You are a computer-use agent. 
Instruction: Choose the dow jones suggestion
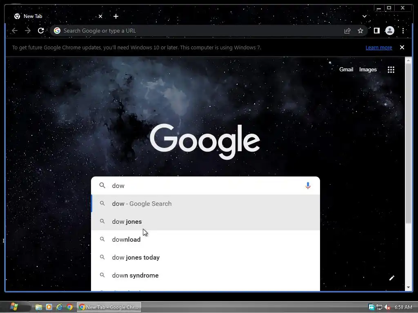[x=206, y=221]
